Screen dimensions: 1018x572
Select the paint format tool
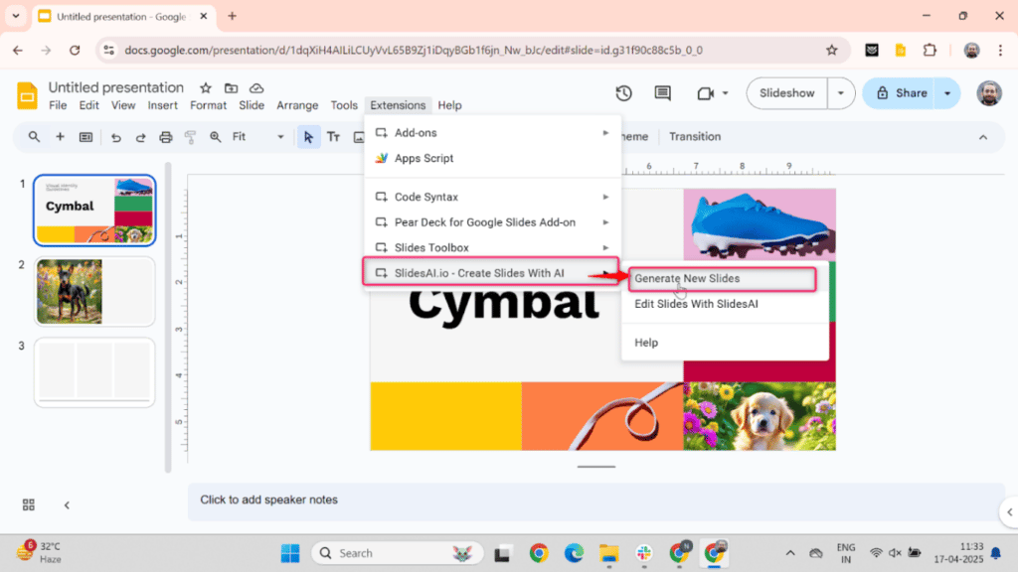pos(190,137)
